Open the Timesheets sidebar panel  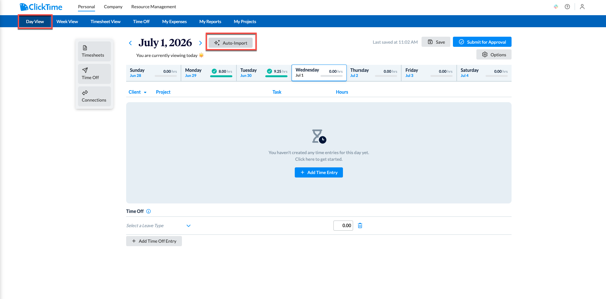94,51
